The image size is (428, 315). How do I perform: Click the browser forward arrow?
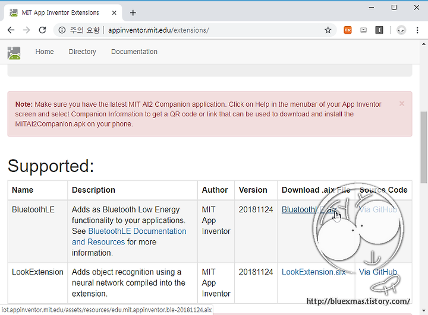tap(27, 30)
